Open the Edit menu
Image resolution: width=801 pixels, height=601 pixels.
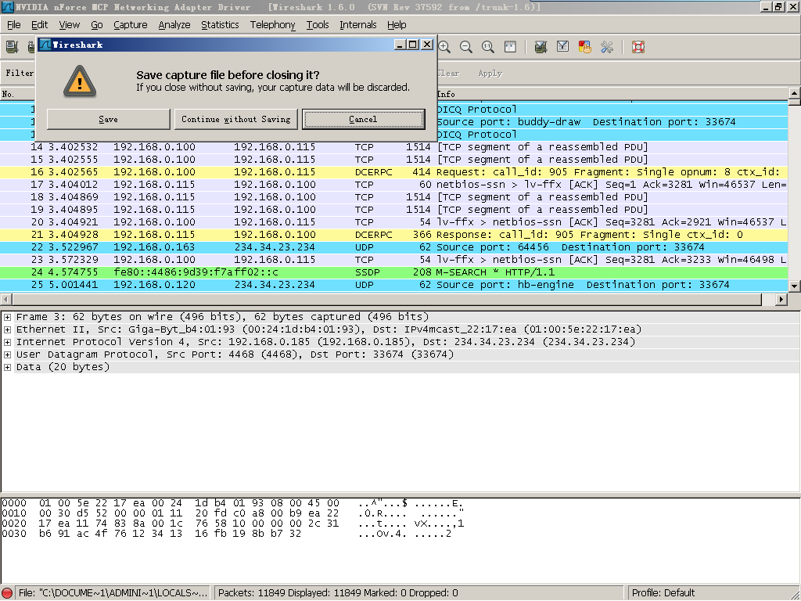click(x=39, y=24)
